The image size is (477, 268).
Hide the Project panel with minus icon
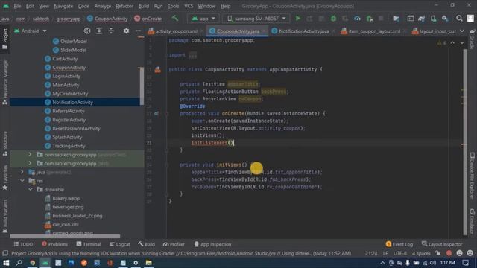pos(138,31)
